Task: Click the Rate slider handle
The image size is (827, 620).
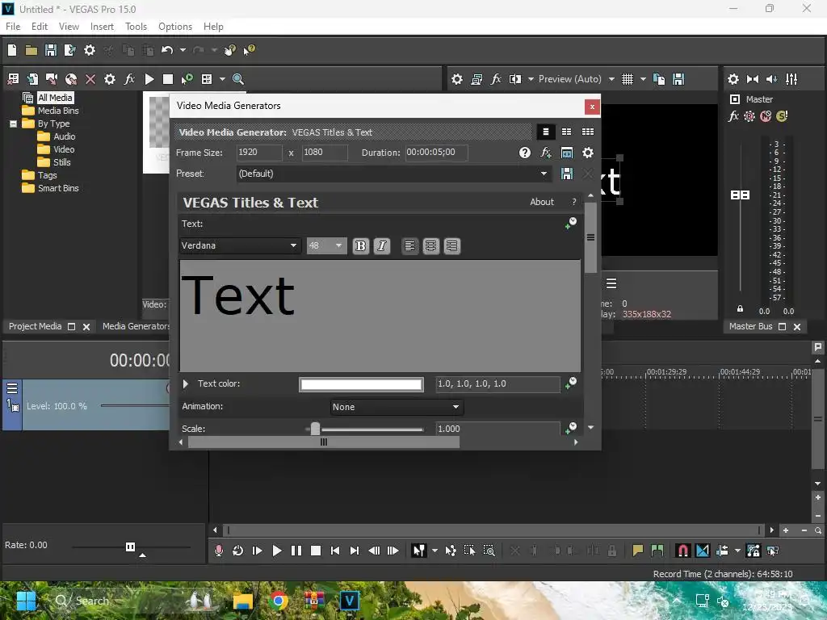Action: coord(130,547)
